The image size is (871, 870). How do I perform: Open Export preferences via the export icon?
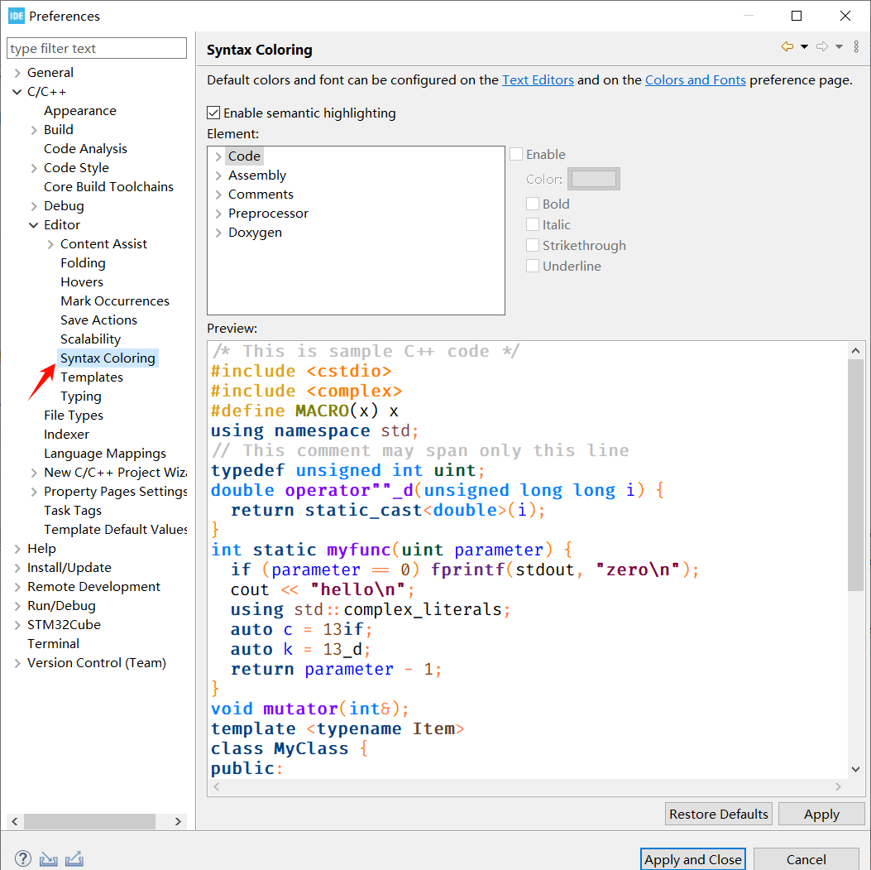coord(74,858)
